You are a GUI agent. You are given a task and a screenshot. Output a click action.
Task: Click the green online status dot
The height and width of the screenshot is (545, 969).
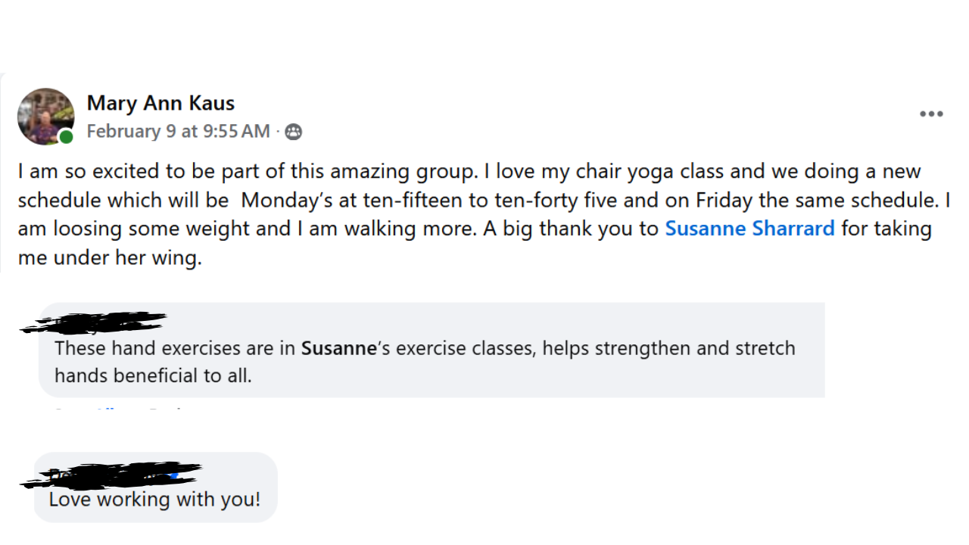[67, 137]
